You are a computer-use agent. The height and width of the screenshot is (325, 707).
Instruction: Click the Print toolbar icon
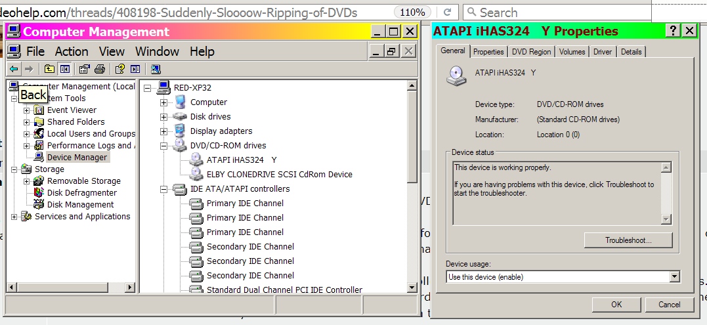pyautogui.click(x=100, y=69)
